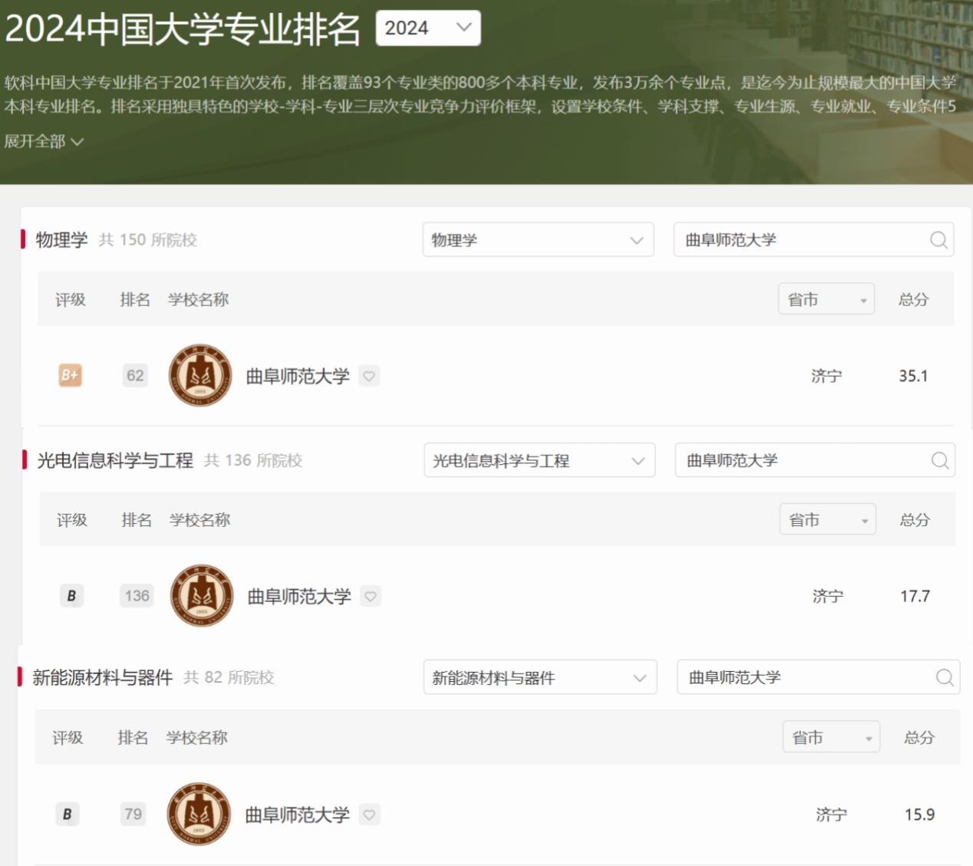Click search icon in 物理学 search box
Image resolution: width=973 pixels, height=866 pixels.
pyautogui.click(x=938, y=240)
